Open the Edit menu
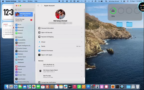Viewport: 144px width, 90px height. 19,1
